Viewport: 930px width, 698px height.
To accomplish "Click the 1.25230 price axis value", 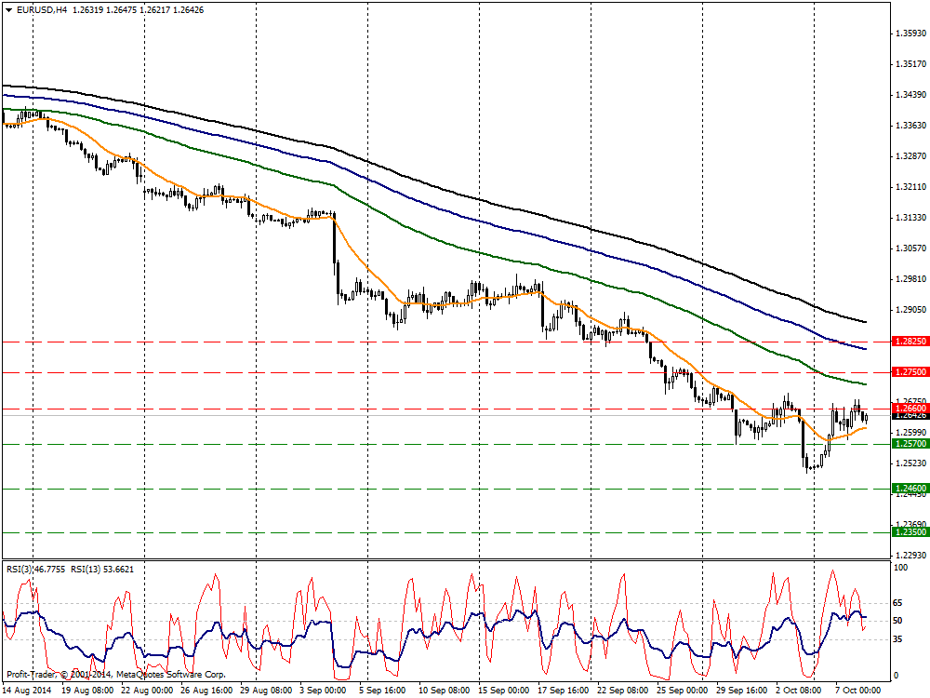I will click(x=910, y=463).
